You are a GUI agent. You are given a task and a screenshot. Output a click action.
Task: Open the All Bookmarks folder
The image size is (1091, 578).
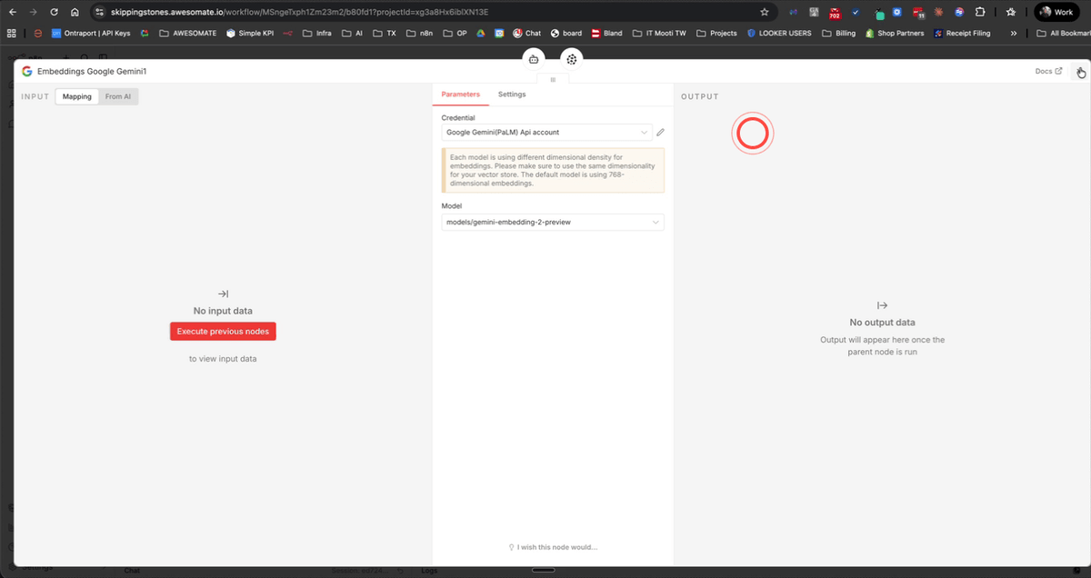coord(1062,33)
